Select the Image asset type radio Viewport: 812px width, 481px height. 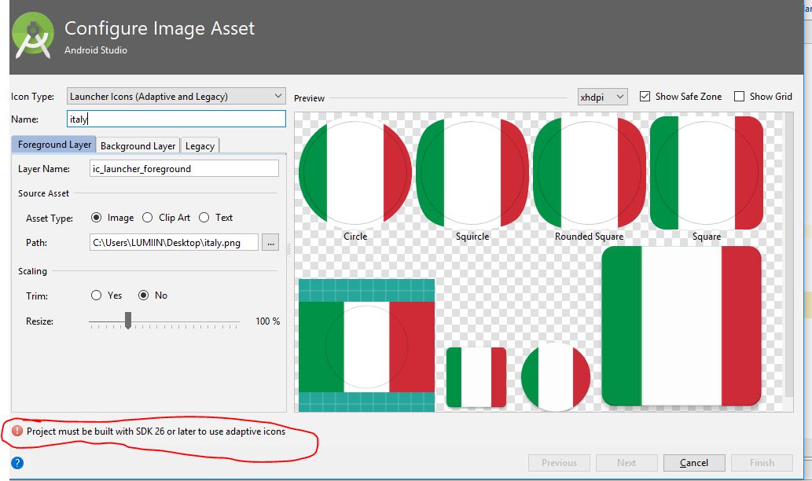(x=97, y=218)
